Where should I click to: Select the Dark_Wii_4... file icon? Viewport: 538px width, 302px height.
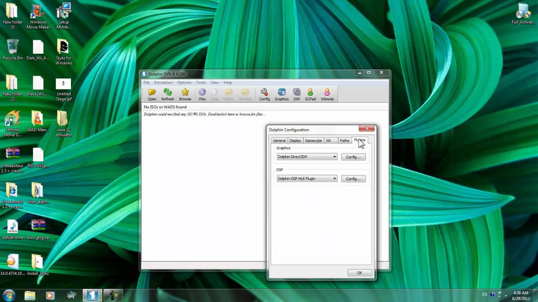[x=38, y=50]
